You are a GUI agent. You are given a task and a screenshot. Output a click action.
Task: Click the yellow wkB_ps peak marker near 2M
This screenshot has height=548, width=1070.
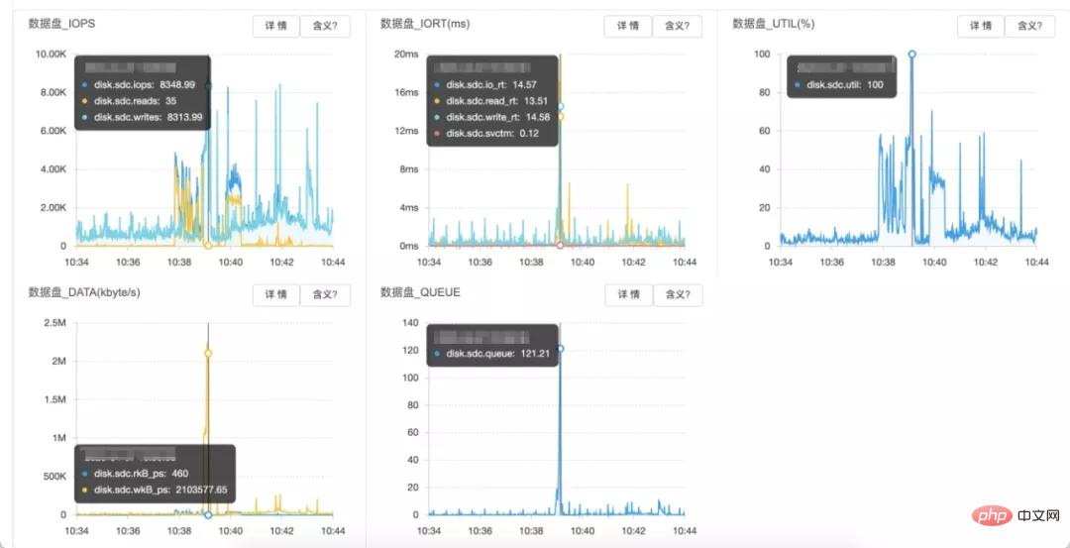[208, 354]
